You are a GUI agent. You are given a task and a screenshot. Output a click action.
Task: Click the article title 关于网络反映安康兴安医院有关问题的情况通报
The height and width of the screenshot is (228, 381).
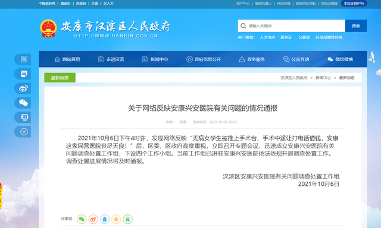(202, 108)
